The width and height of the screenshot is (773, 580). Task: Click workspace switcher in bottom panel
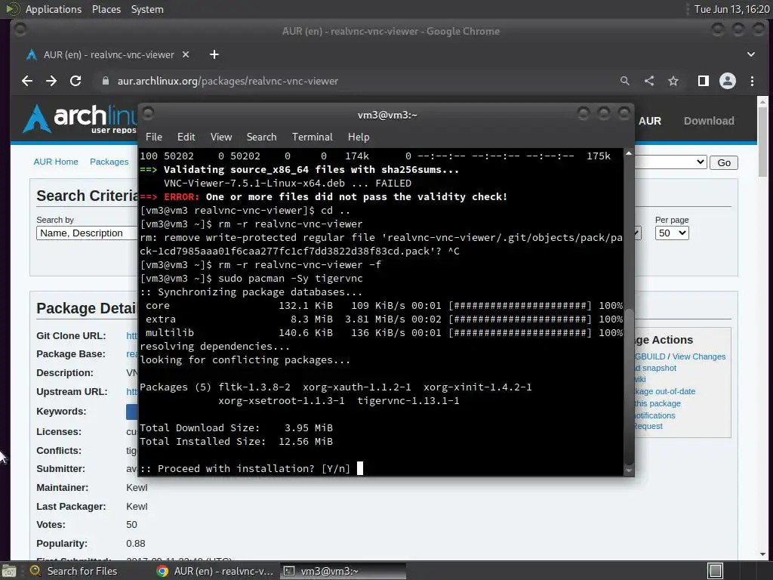coord(715,571)
